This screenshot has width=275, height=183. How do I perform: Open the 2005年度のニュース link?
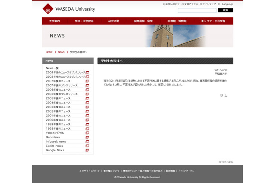pyautogui.click(x=58, y=98)
